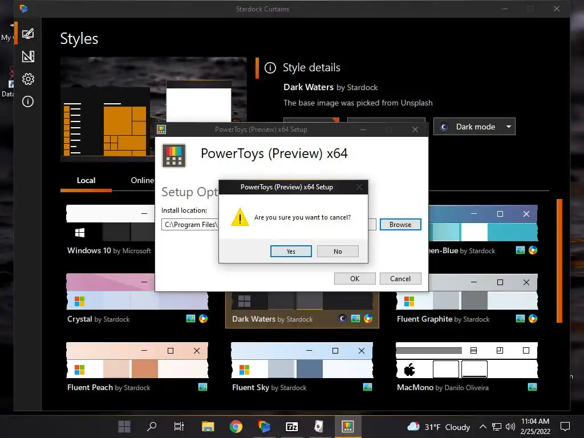
Task: Select the Fluent Sky style thumbnail
Action: coord(302,360)
